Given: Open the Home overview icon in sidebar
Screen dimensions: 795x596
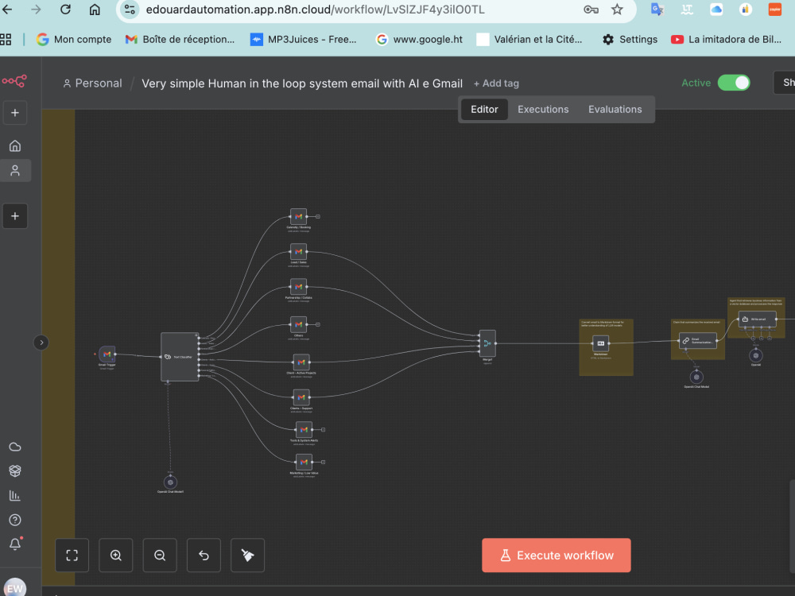Looking at the screenshot, I should [14, 146].
